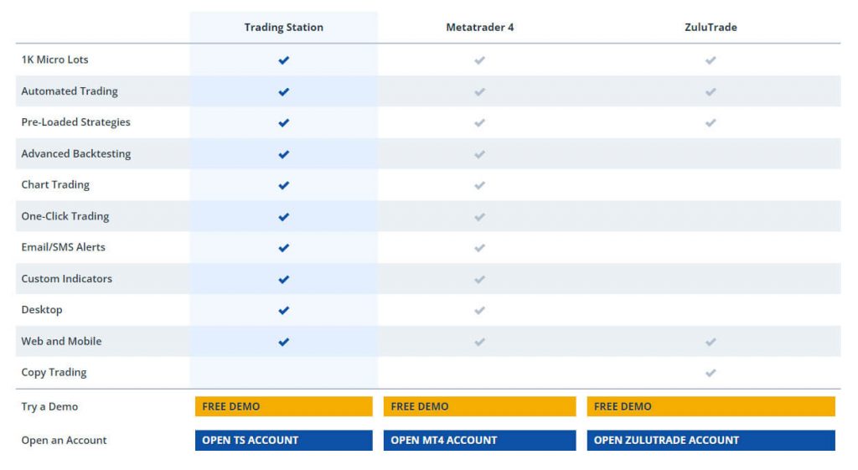The image size is (858, 470).
Task: Open a TS account
Action: [x=283, y=441]
